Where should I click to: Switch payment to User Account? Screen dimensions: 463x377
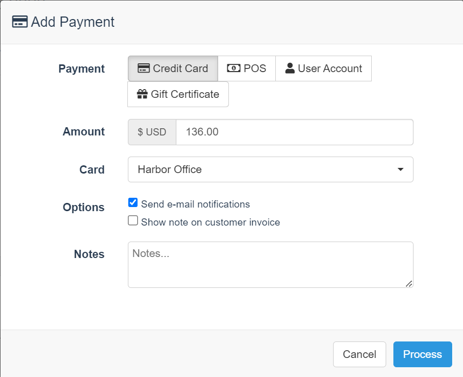pos(323,68)
